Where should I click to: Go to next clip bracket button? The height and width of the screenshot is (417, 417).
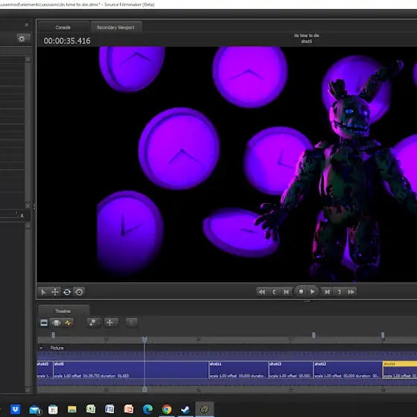(339, 292)
